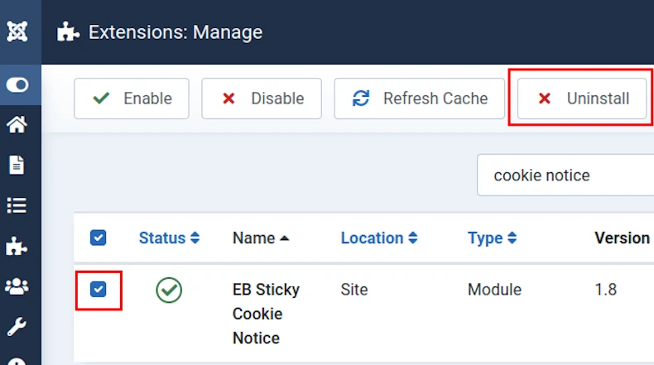Open Menus list icon in sidebar
The image size is (654, 365).
click(x=17, y=205)
